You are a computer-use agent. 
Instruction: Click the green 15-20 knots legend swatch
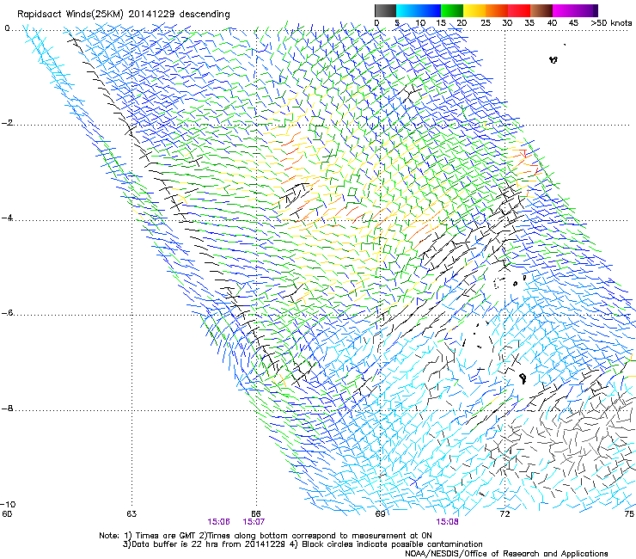coord(452,10)
